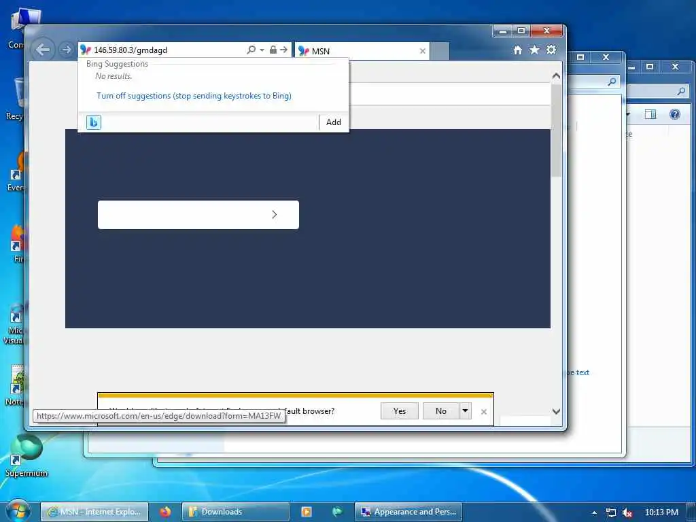696x522 pixels.
Task: Click the Go arrow in address bar
Action: [x=283, y=50]
